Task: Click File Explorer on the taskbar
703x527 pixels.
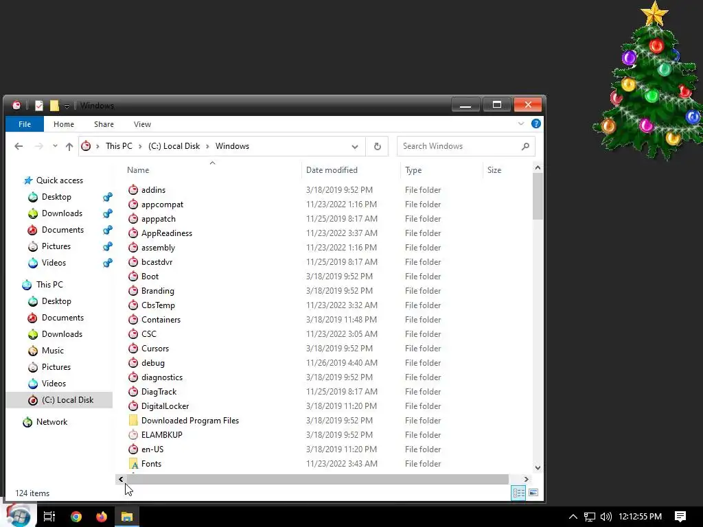Action: (x=127, y=516)
